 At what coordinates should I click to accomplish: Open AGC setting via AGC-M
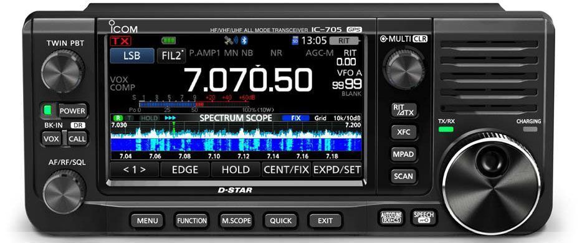(x=319, y=53)
